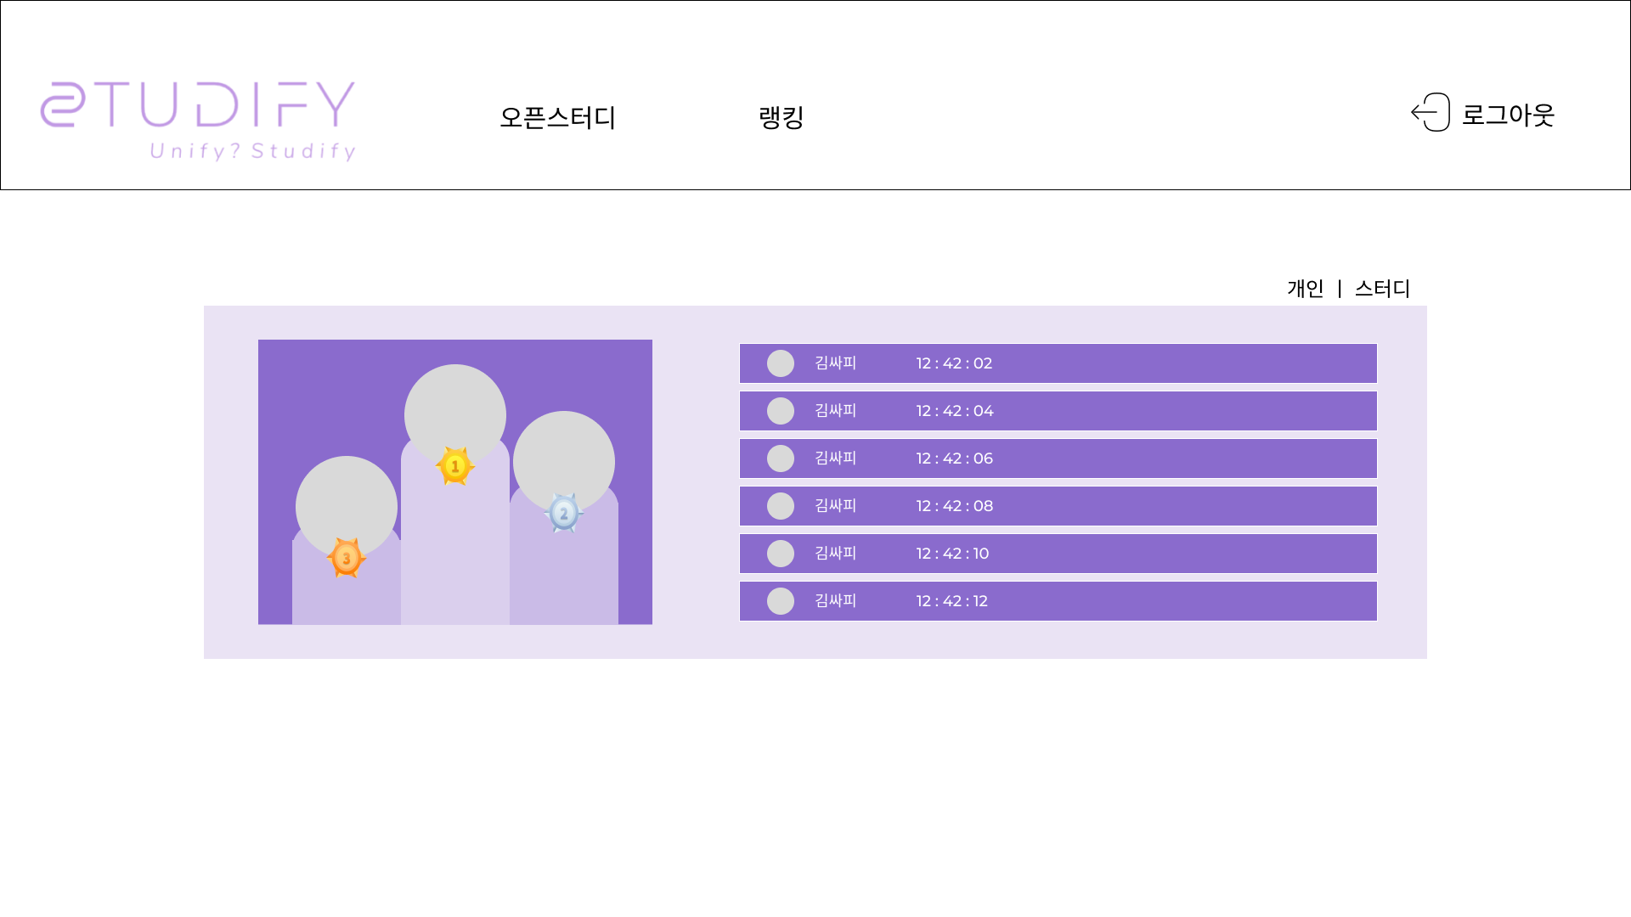Click the first-place podium avatar circle
This screenshot has width=1631, height=917.
click(x=454, y=408)
